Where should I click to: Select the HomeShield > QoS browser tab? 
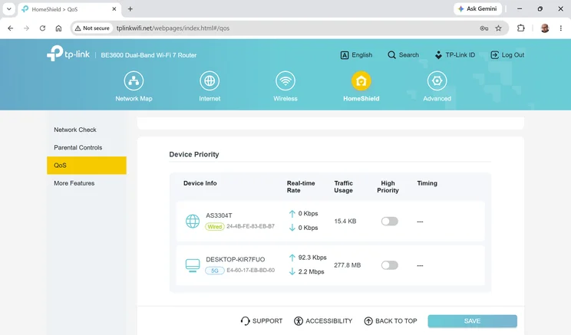[69, 9]
